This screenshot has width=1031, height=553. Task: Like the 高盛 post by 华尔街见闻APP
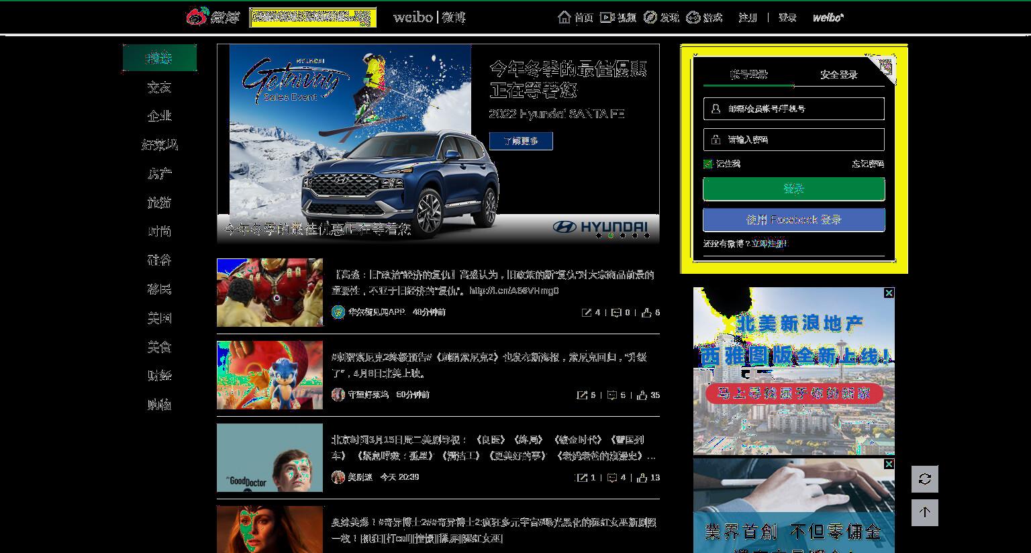[647, 312]
